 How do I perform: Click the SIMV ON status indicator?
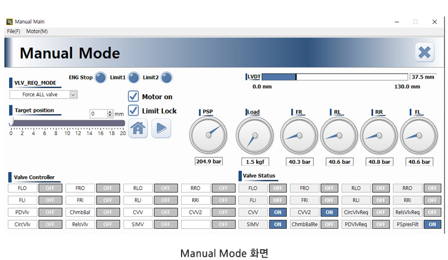278,224
